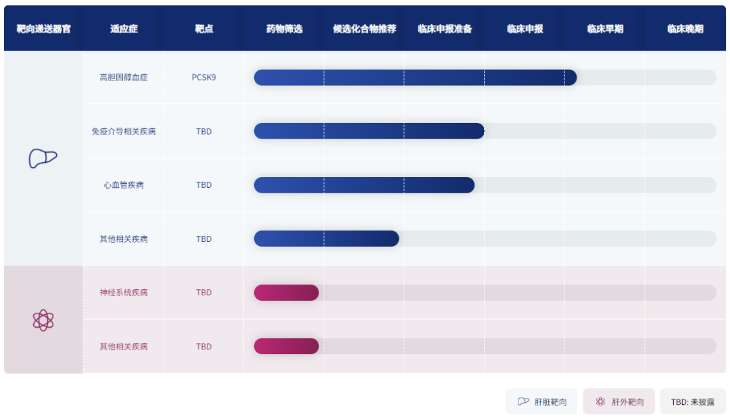Select the TBD: 未披露 legend box
730x419 pixels.
coord(692,401)
